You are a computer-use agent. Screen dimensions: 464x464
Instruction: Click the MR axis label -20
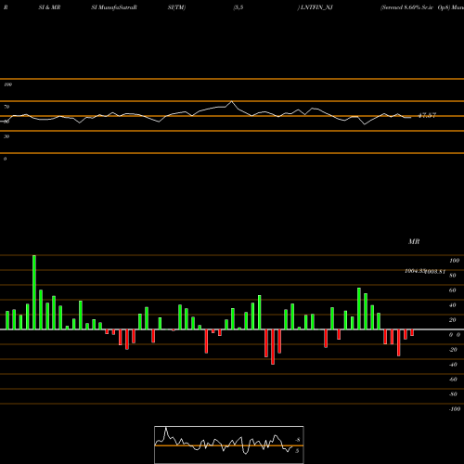[453, 350]
